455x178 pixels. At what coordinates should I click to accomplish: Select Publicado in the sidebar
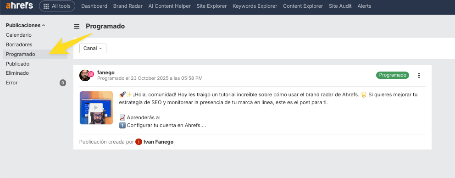(17, 64)
